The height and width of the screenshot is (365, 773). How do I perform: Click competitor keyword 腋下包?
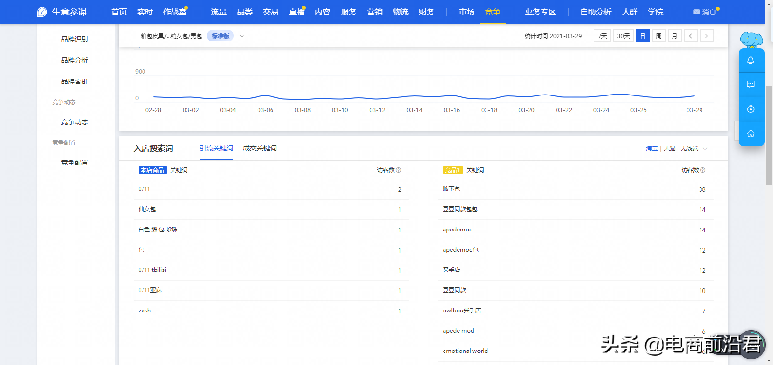(451, 189)
